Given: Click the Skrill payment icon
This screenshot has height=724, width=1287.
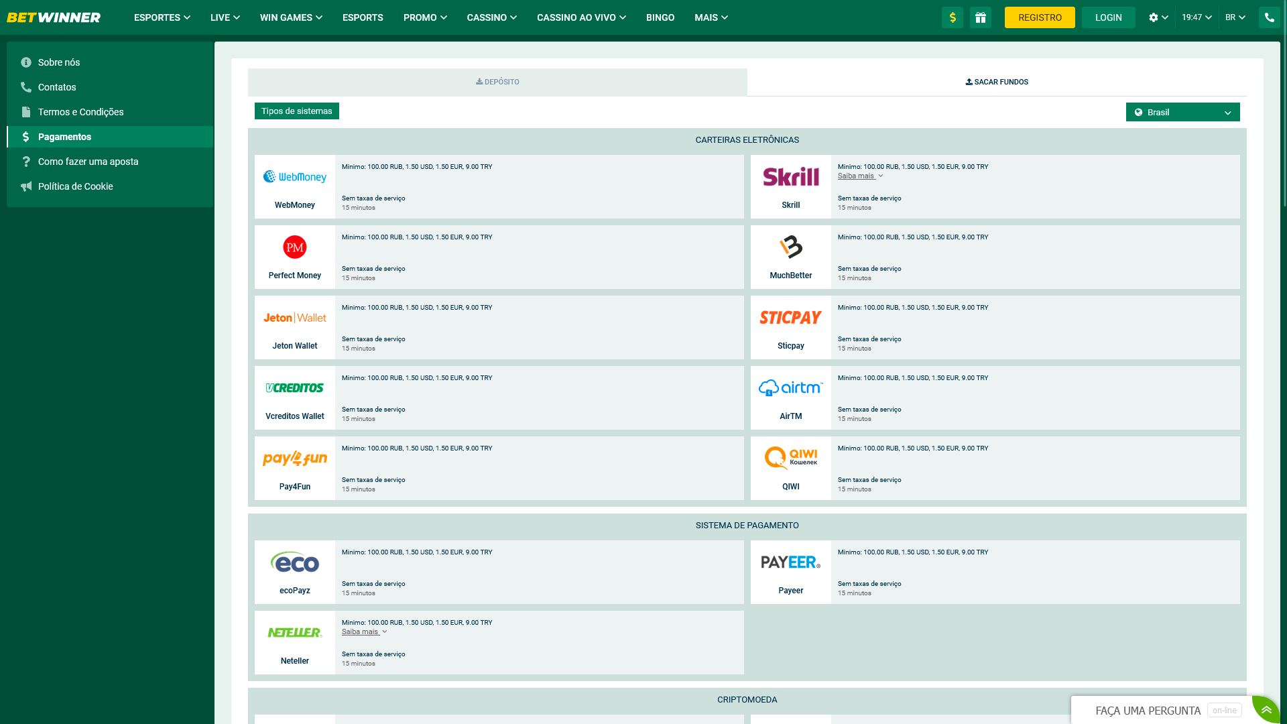Looking at the screenshot, I should 790,177.
